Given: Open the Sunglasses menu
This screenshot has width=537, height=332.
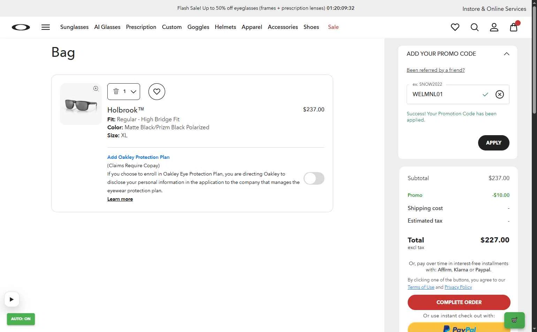Looking at the screenshot, I should (x=74, y=27).
